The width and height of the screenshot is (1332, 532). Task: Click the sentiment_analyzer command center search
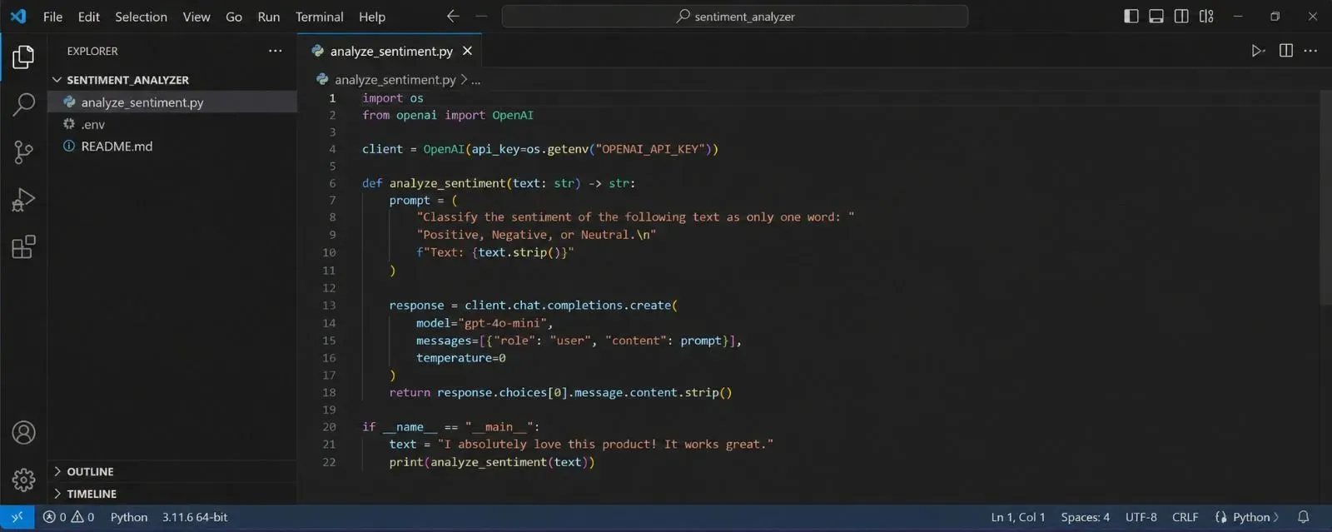(x=735, y=16)
